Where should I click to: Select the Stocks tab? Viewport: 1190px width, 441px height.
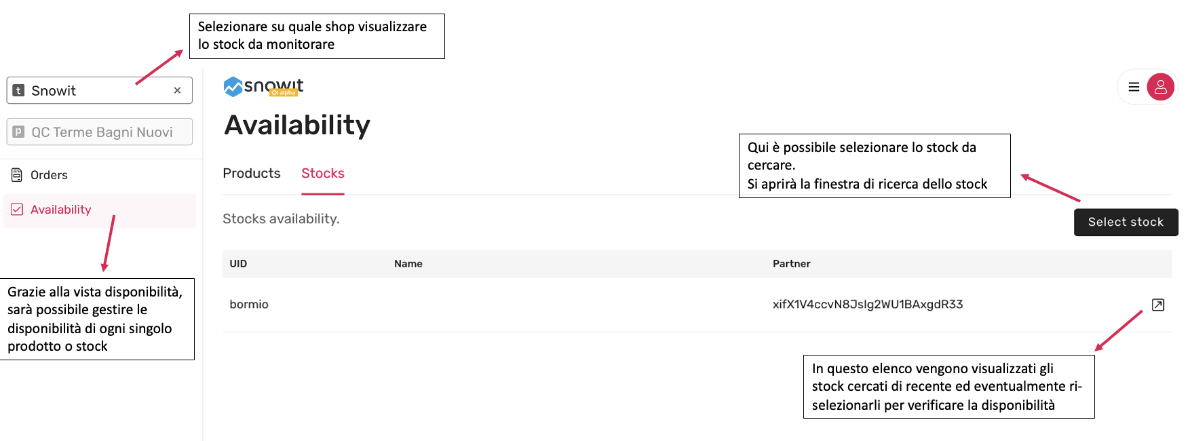[x=323, y=174]
